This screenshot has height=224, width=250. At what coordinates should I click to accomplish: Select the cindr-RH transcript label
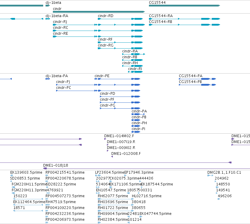click(130, 63)
